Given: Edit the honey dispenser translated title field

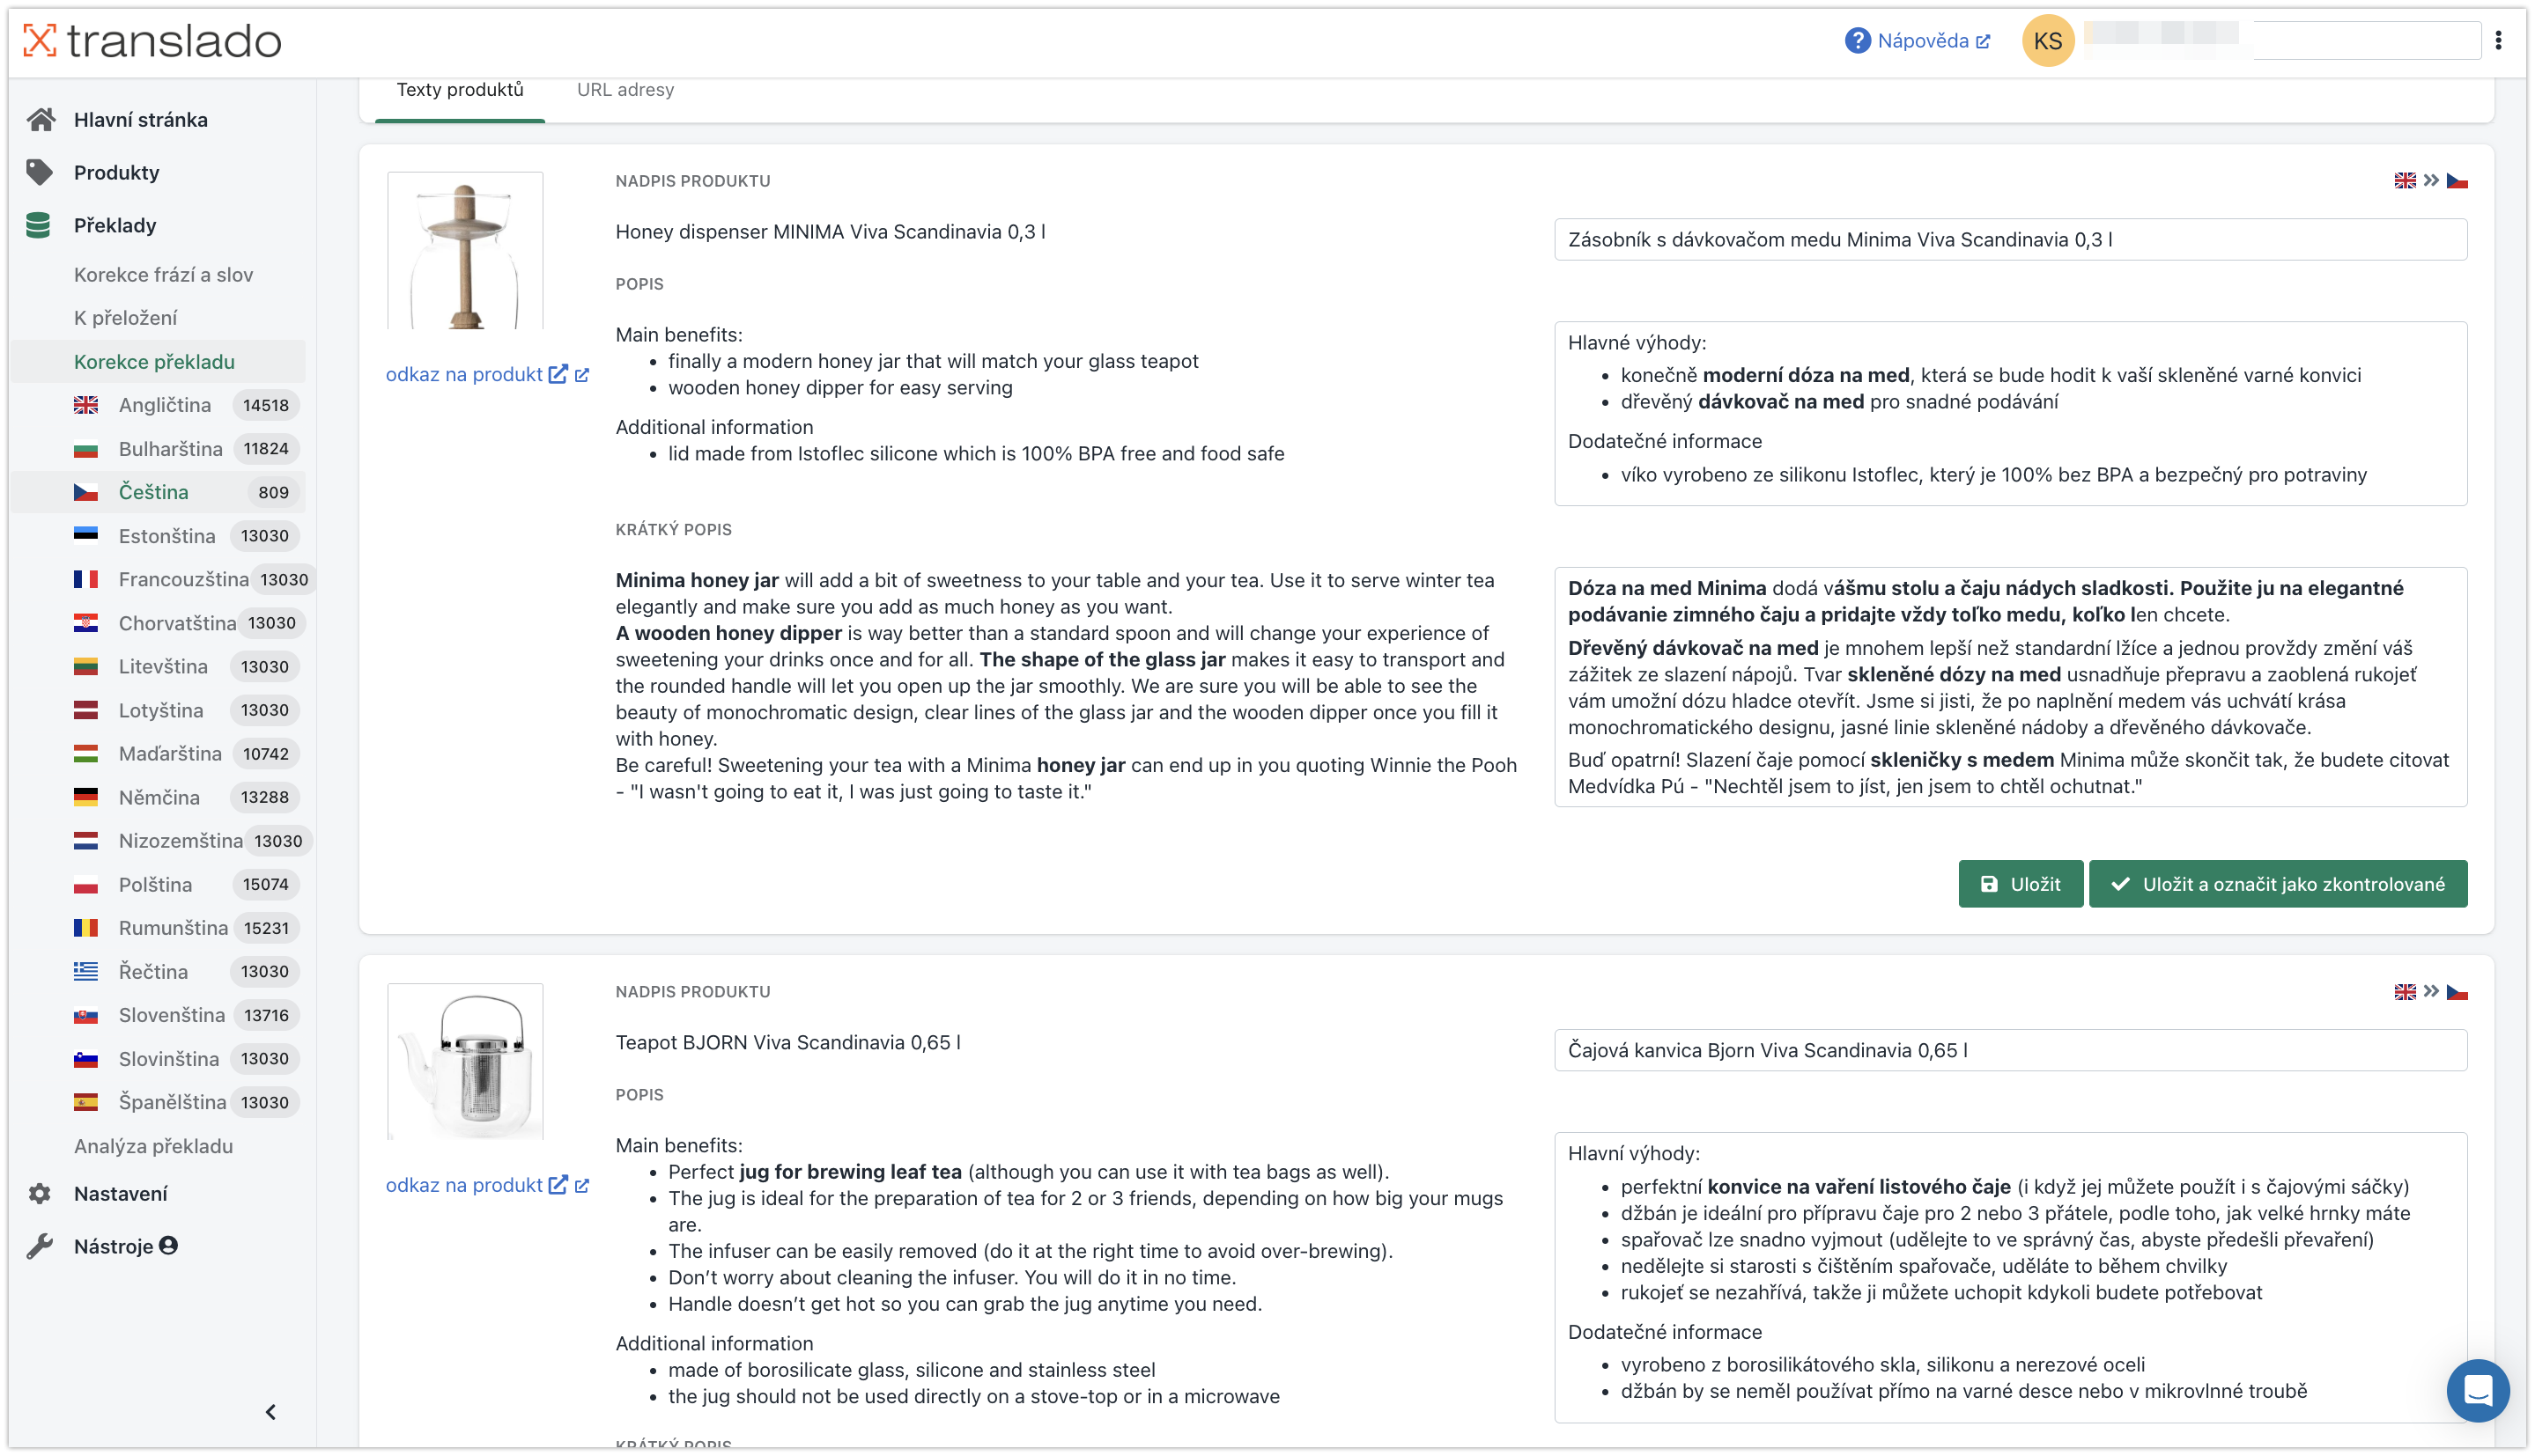Looking at the screenshot, I should (2010, 240).
